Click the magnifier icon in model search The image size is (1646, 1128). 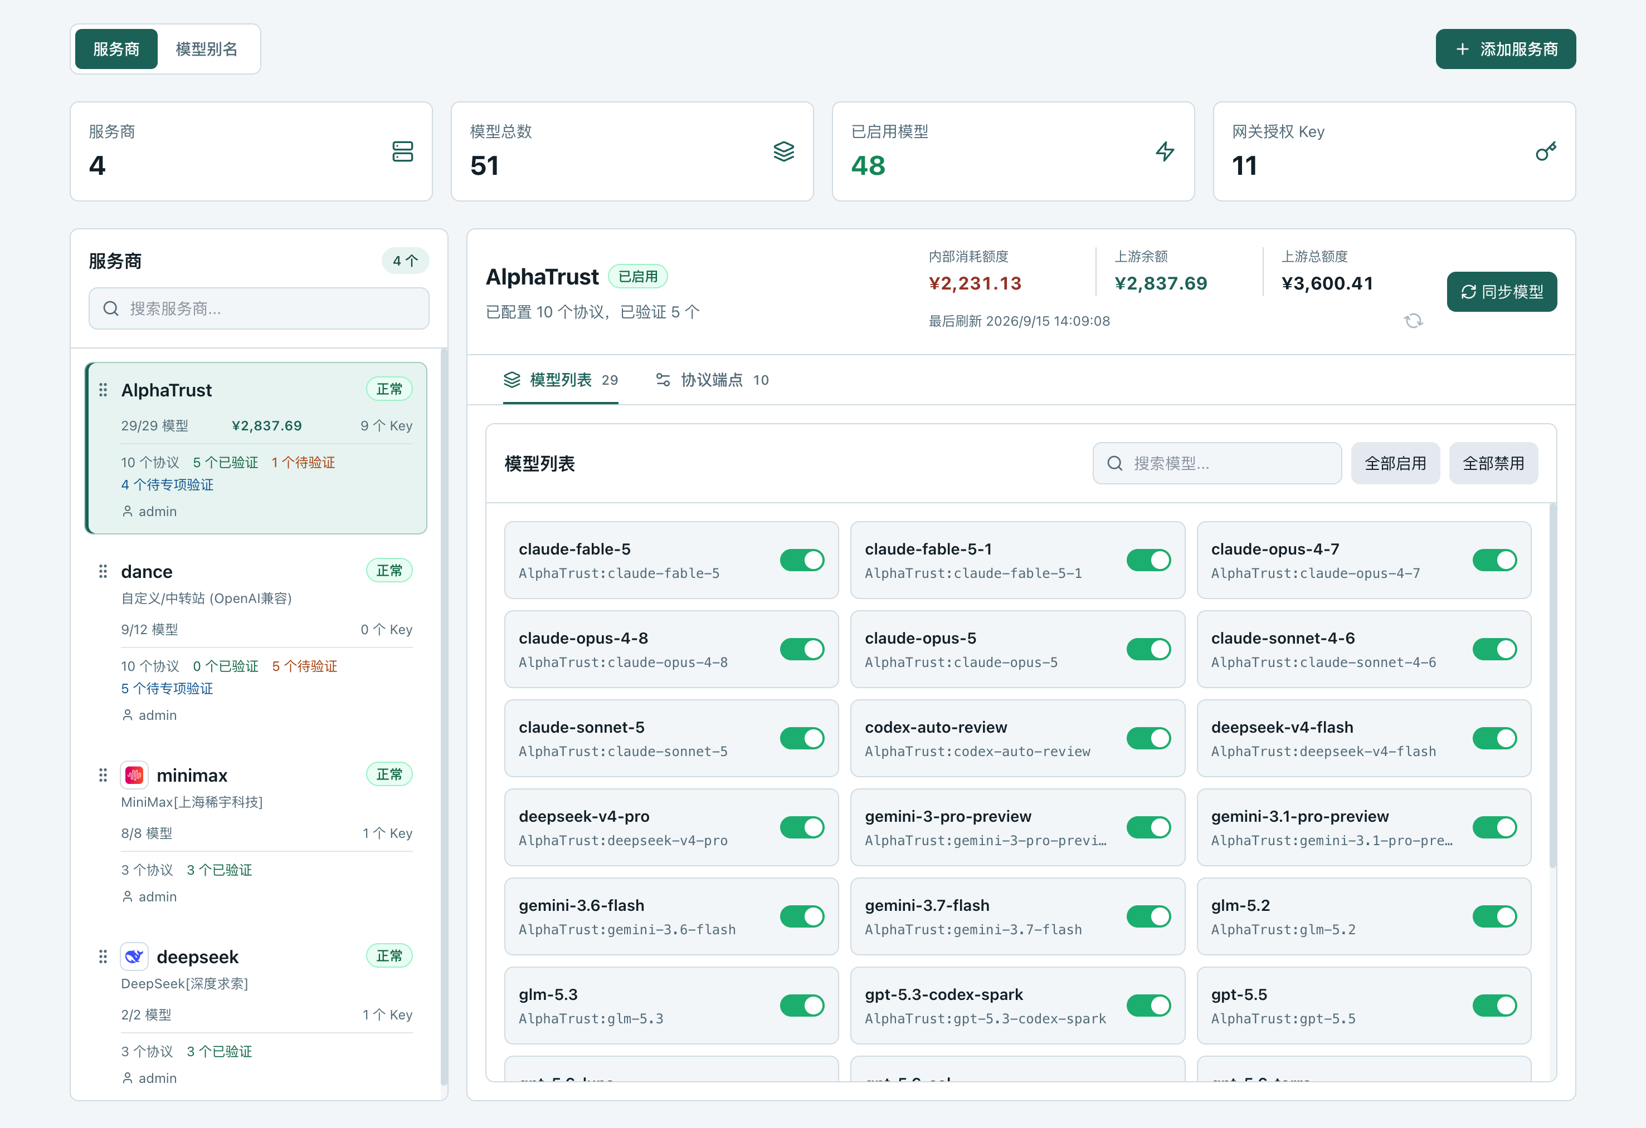coord(1115,464)
